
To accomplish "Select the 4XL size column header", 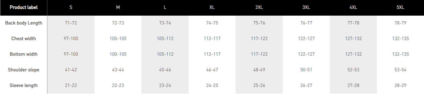I will click(x=353, y=7).
